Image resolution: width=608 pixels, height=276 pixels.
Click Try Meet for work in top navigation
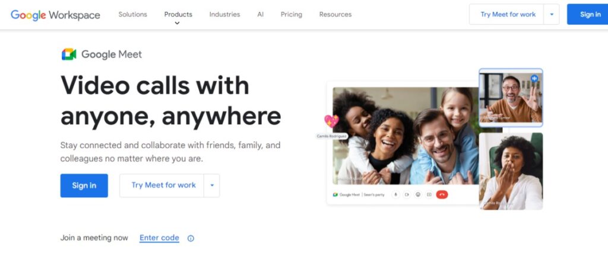508,14
